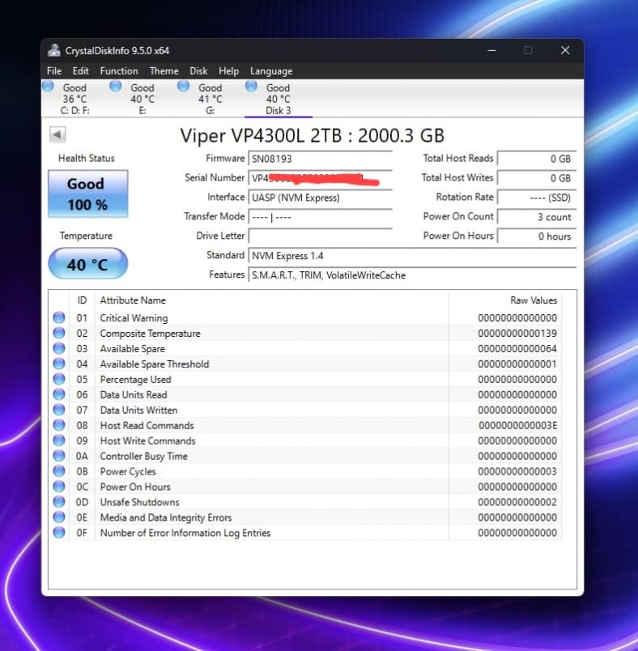Screen dimensions: 638x651
Task: Open the Function menu
Action: [118, 71]
